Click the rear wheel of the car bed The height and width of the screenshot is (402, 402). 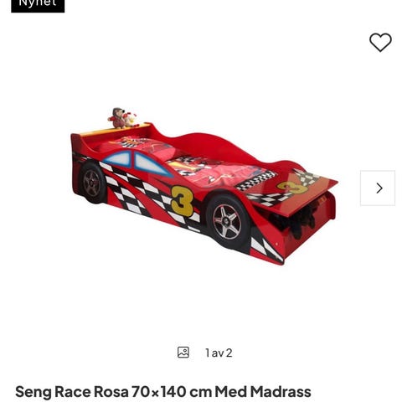click(x=92, y=183)
